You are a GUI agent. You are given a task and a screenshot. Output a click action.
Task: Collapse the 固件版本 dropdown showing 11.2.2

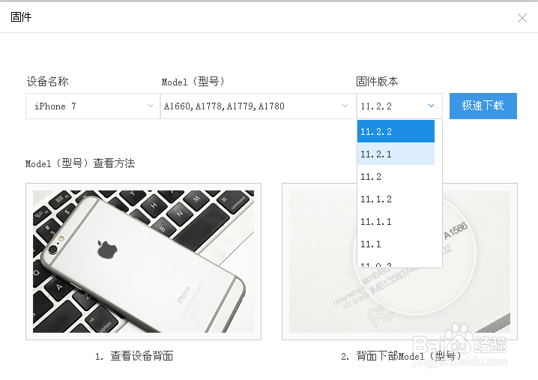[399, 106]
